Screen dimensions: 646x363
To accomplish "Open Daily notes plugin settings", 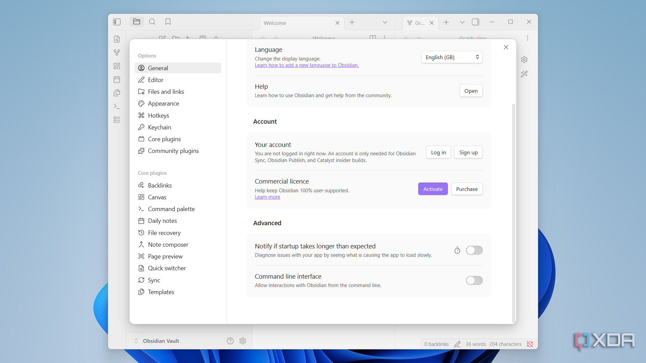I will [178, 221].
